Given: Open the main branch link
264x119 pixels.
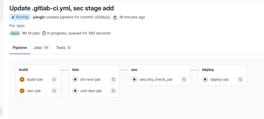Looking at the screenshot, I should point(21,26).
